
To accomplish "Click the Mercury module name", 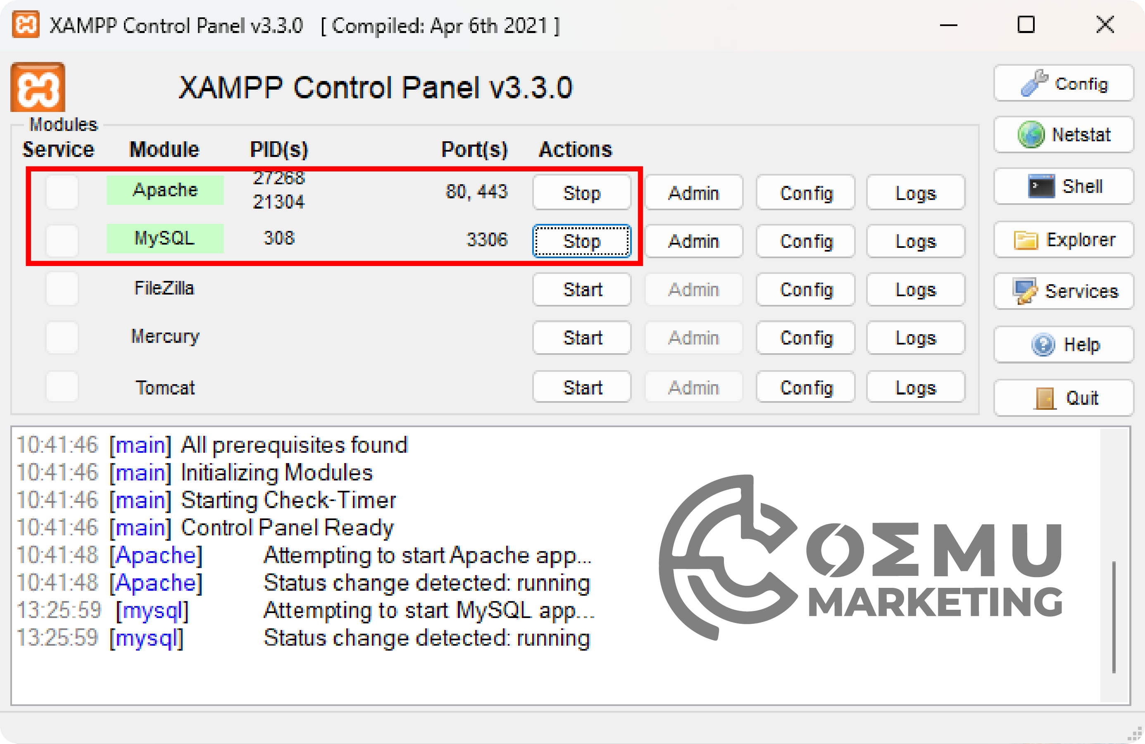I will coord(165,336).
